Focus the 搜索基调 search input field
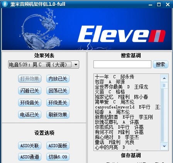The height and width of the screenshot is (163, 173). (x=122, y=64)
